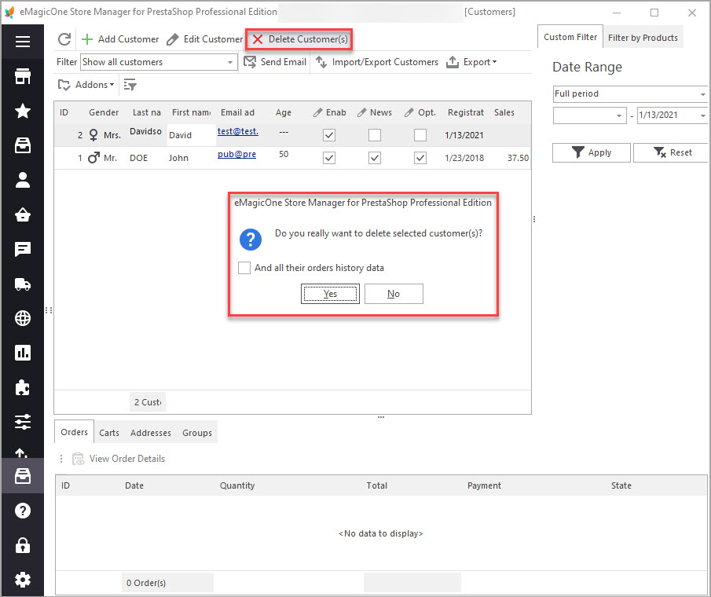Open the sliders preferences icon in the sidebar
Screen dimensions: 711x597
pyautogui.click(x=23, y=422)
